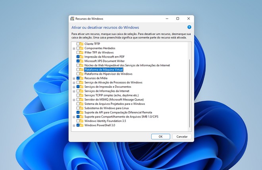Confirm changes with the OK button
This screenshot has height=170, width=262.
(x=161, y=137)
